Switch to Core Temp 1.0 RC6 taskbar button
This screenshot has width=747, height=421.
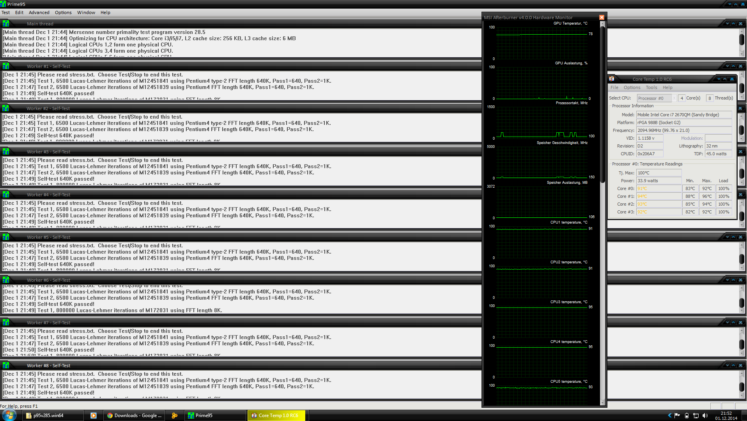point(276,416)
